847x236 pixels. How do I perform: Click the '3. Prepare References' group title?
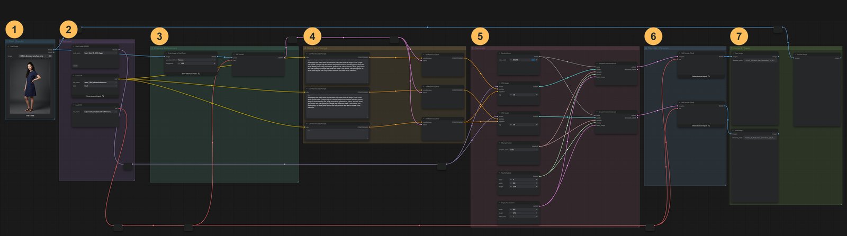(164, 48)
